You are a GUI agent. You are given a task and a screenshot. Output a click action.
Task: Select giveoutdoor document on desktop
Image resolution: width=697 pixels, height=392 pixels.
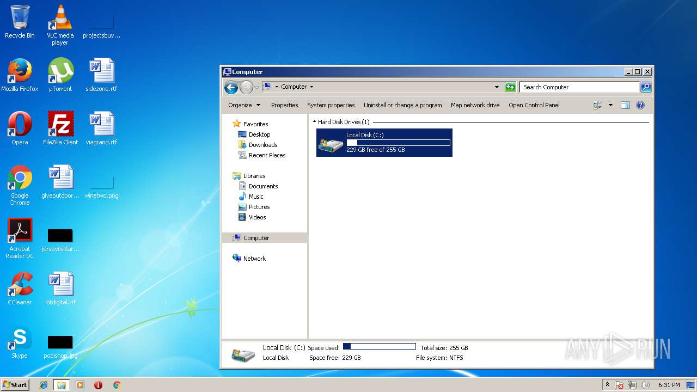pos(60,182)
